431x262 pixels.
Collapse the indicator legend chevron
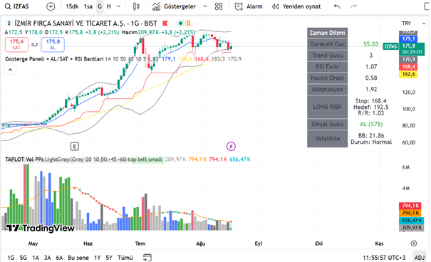point(10,70)
